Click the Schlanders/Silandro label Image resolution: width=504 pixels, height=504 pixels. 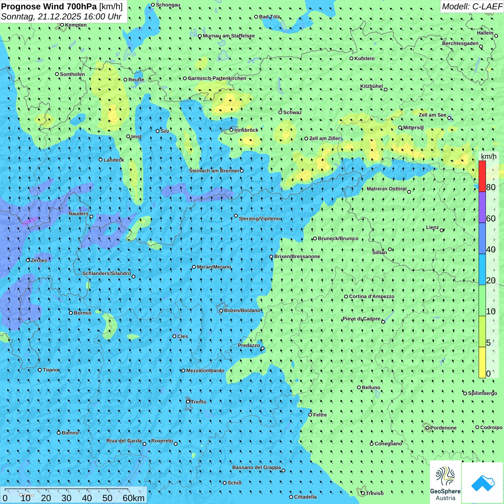107,274
